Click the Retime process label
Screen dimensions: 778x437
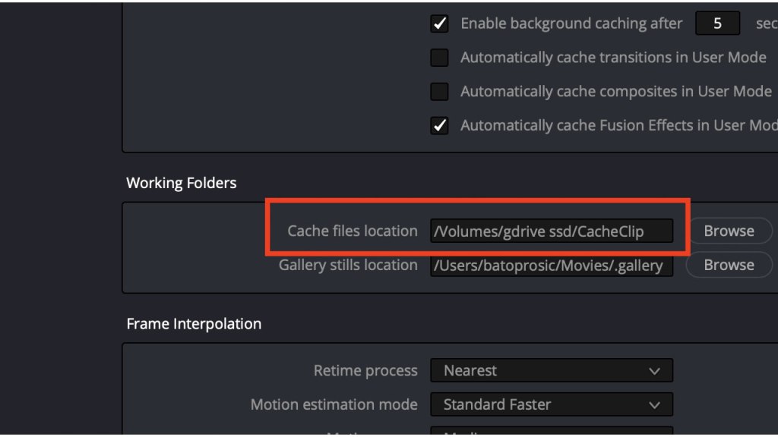[365, 371]
